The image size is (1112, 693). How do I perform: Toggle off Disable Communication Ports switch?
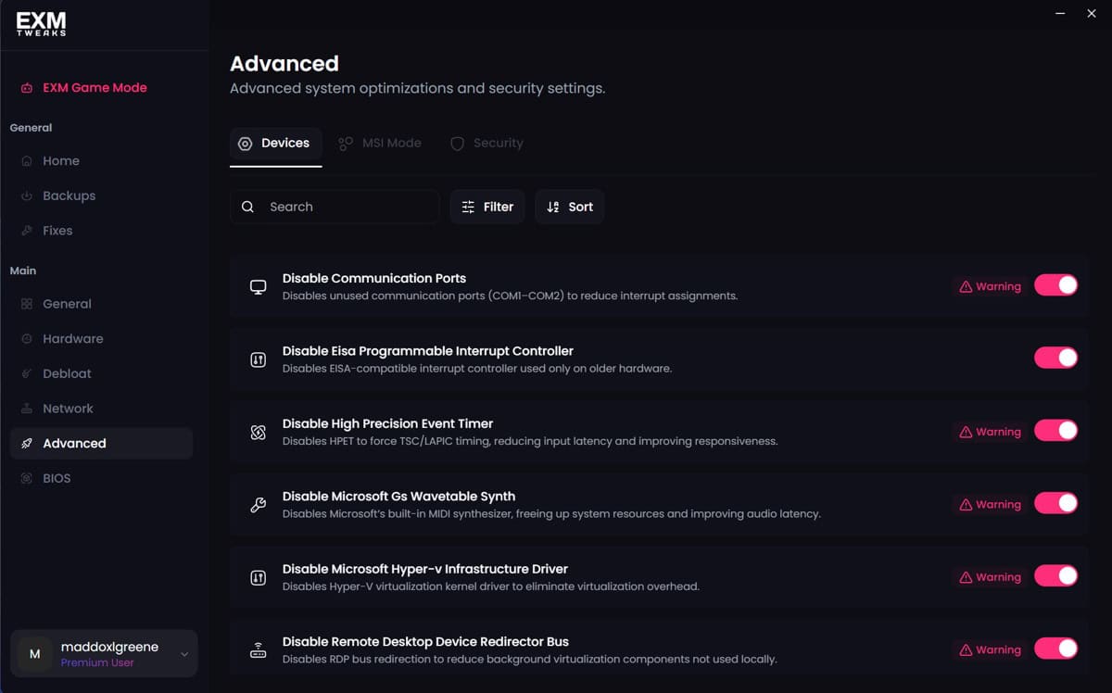coord(1055,285)
